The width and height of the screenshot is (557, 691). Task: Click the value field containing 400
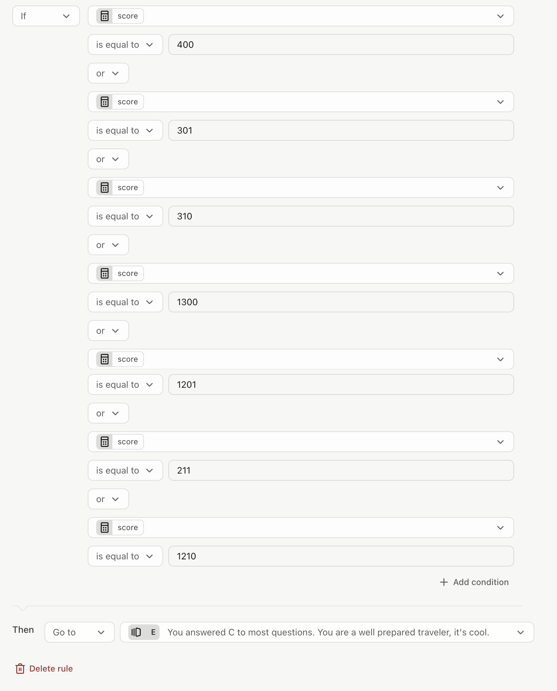tap(341, 45)
